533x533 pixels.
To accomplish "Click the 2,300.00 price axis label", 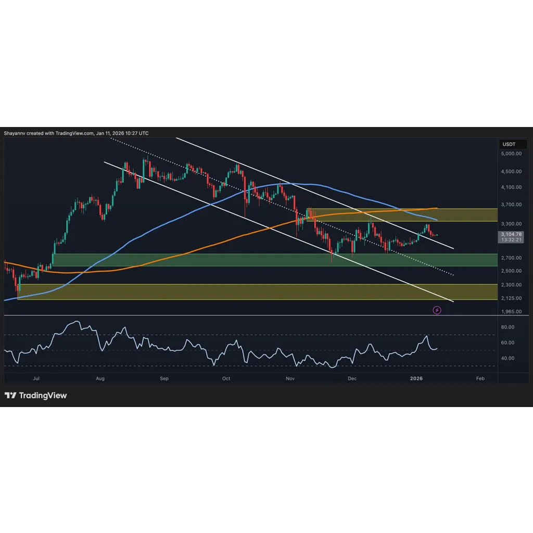I will 511,285.
